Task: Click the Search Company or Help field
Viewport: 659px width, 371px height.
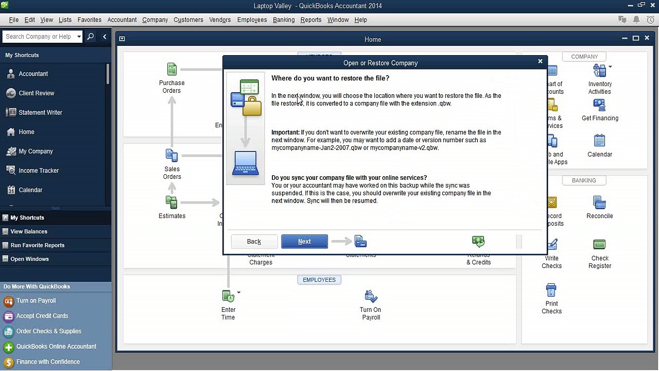Action: 39,37
